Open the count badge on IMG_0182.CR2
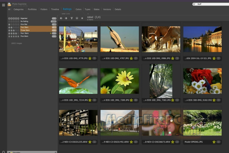The image size is (229, 153). 219,100
